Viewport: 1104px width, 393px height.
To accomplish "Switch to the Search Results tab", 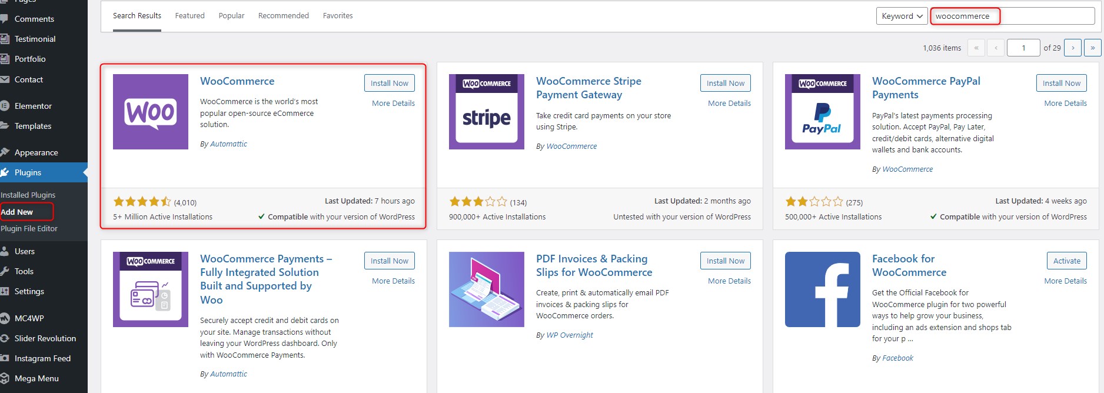I will [x=137, y=16].
